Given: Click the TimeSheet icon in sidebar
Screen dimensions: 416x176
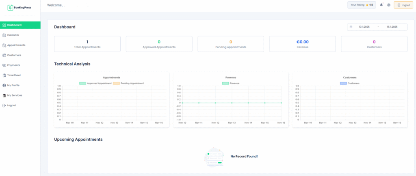Looking at the screenshot, I should pyautogui.click(x=4, y=75).
